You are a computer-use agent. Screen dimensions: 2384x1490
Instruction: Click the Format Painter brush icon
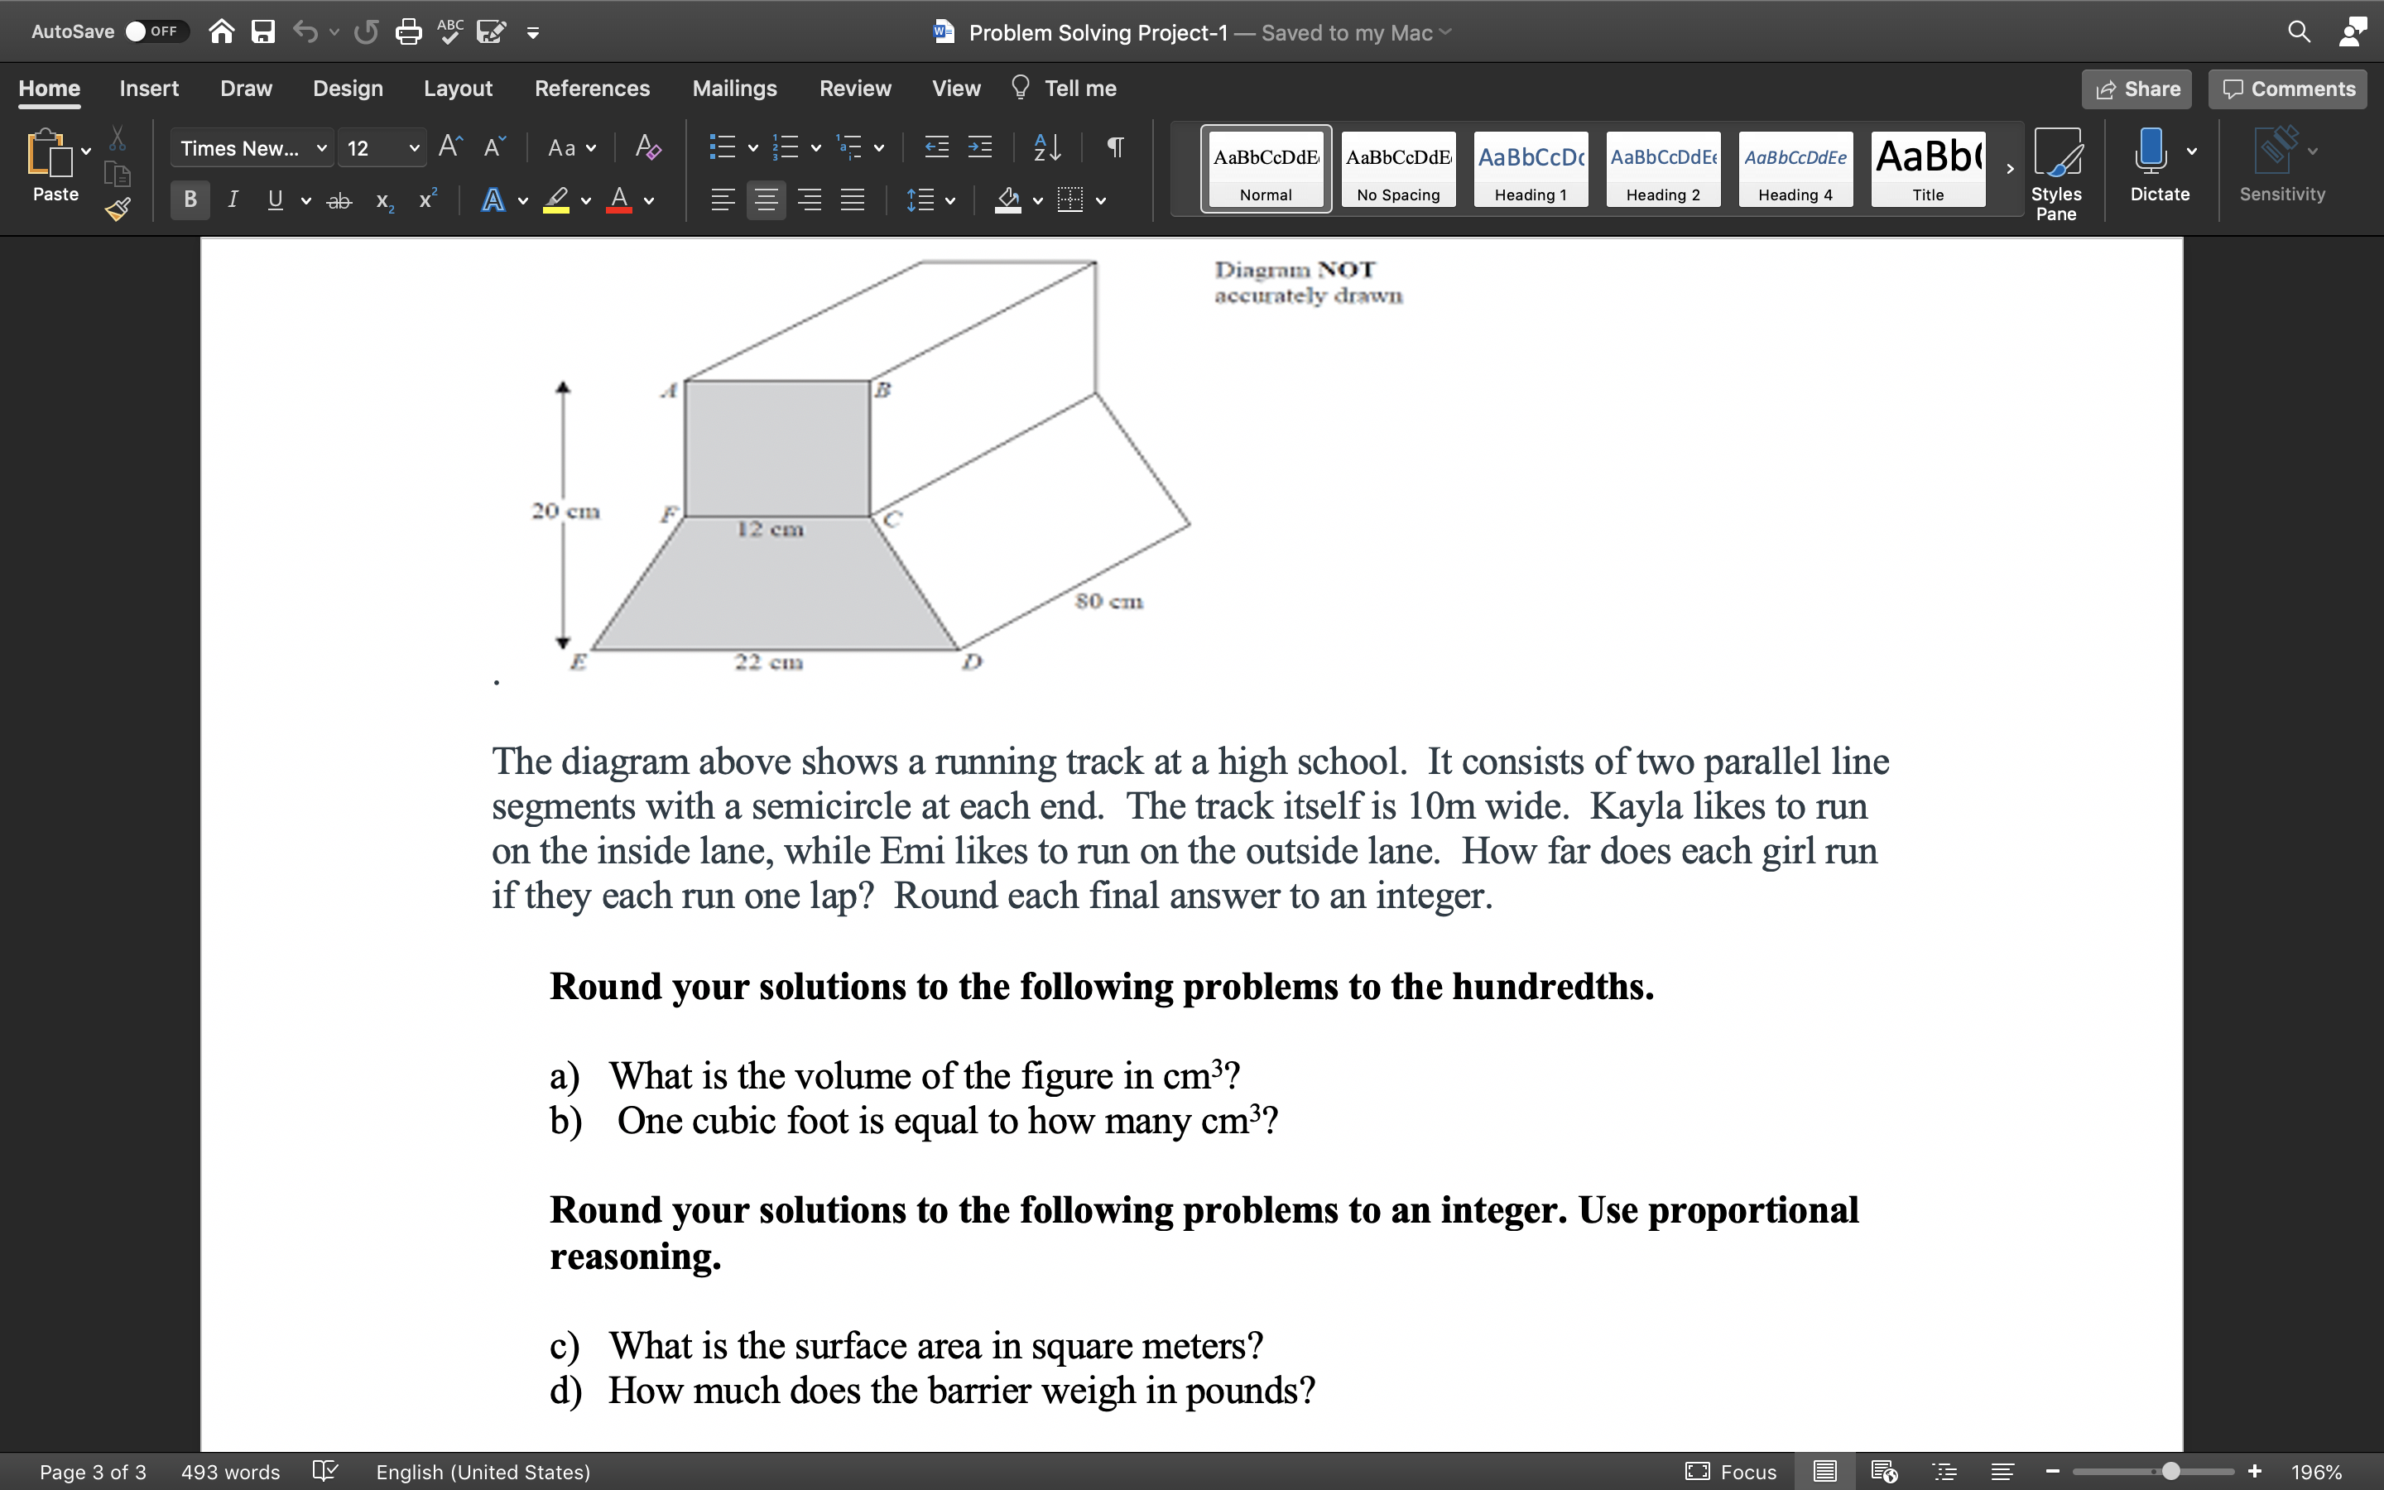tap(118, 209)
